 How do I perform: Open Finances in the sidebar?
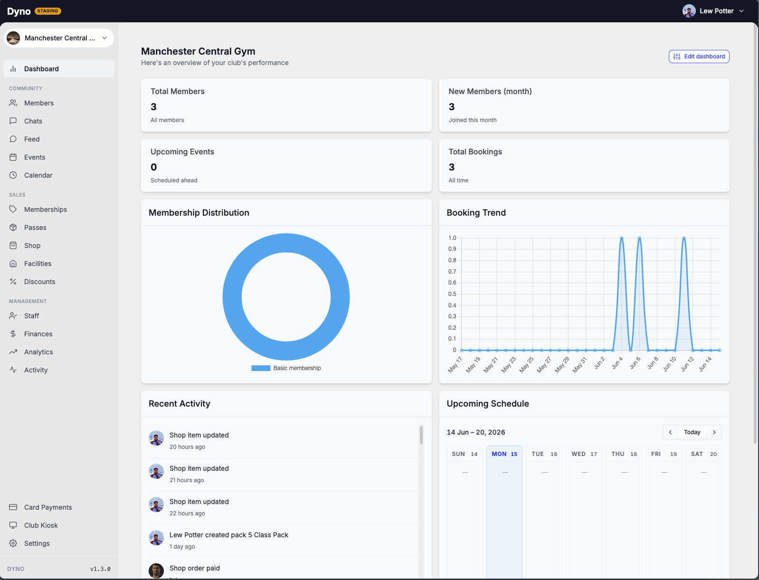(59, 334)
